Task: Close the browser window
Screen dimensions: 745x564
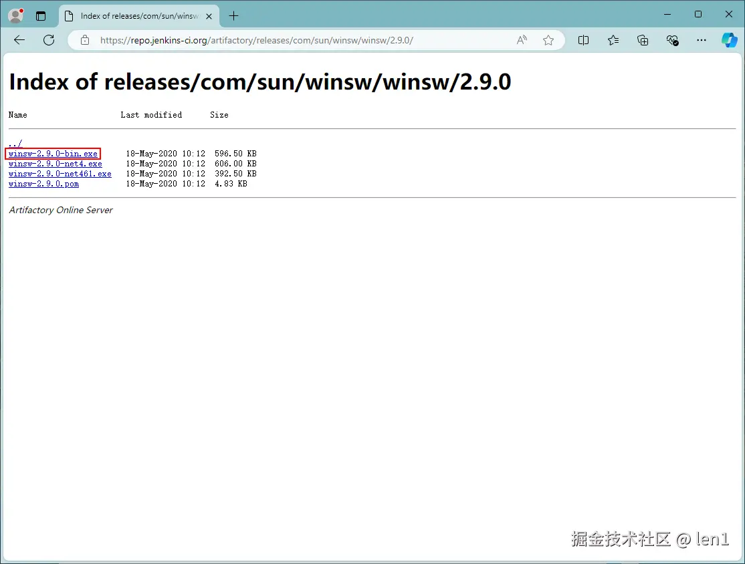Action: point(729,14)
